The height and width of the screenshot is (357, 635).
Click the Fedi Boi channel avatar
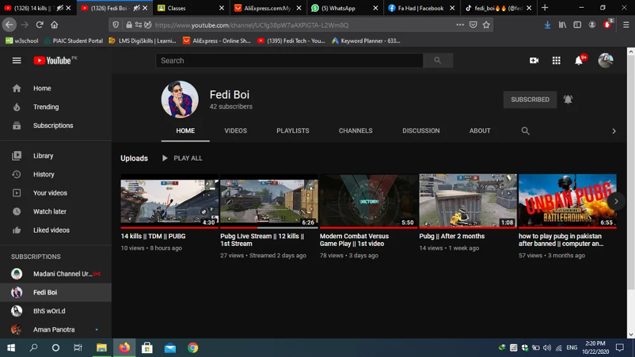[x=180, y=99]
